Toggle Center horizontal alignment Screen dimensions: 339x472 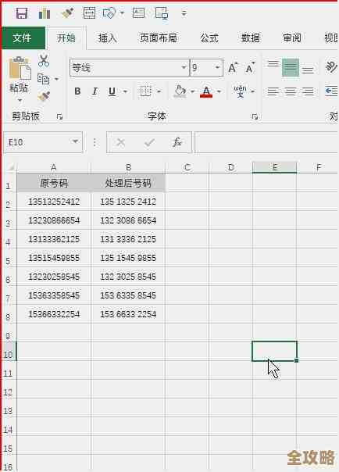coord(291,91)
